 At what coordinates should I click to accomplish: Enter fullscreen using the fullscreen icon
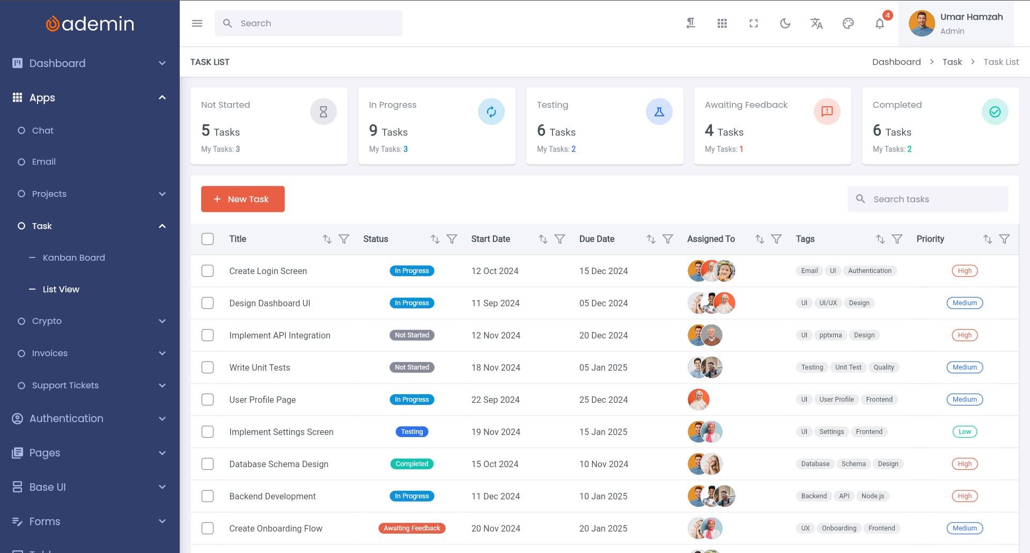pos(754,24)
